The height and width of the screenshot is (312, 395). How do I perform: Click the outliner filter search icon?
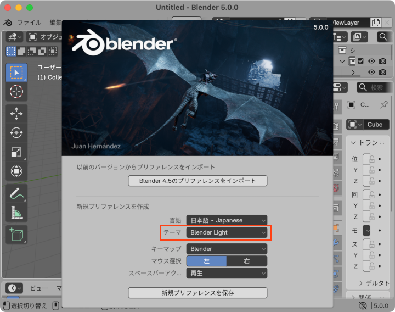pyautogui.click(x=383, y=37)
